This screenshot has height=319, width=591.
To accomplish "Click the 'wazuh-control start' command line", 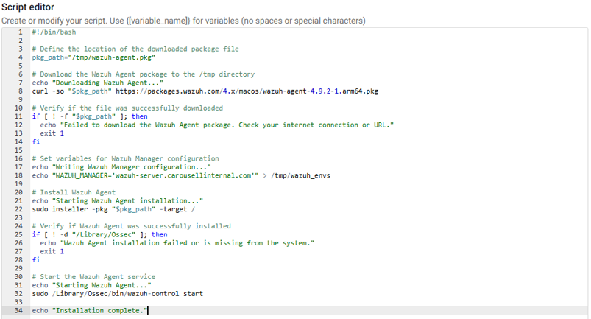I will click(118, 293).
